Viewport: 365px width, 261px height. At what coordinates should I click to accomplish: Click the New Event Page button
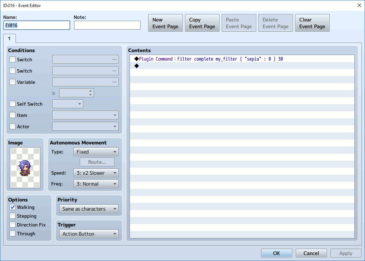(166, 23)
